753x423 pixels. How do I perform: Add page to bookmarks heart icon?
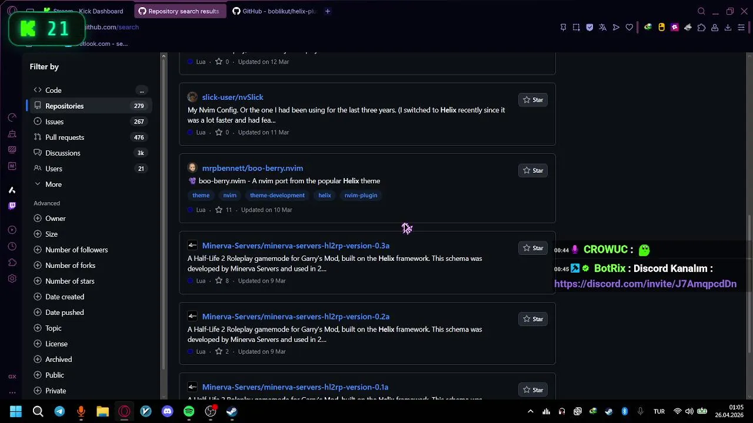(629, 27)
